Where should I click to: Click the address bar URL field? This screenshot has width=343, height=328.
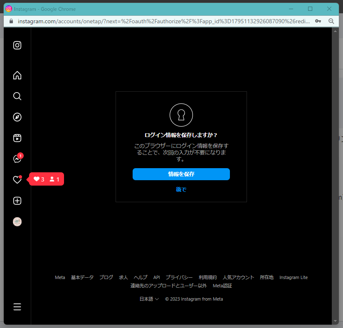[x=162, y=21]
